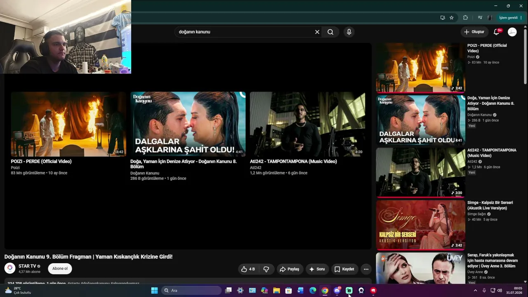The width and height of the screenshot is (528, 297).
Task: Open the YouTube account avatar menu
Action: point(512,32)
